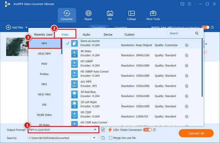This screenshot has height=143, width=220.
Task: Click Convert All button
Action: (196, 133)
